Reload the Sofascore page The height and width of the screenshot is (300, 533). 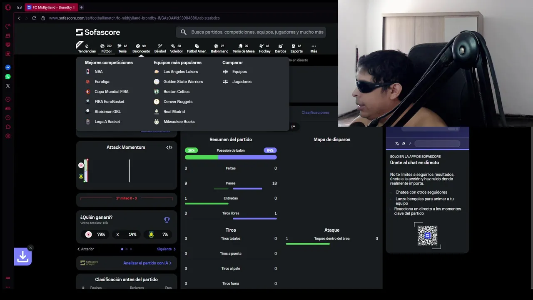[34, 18]
